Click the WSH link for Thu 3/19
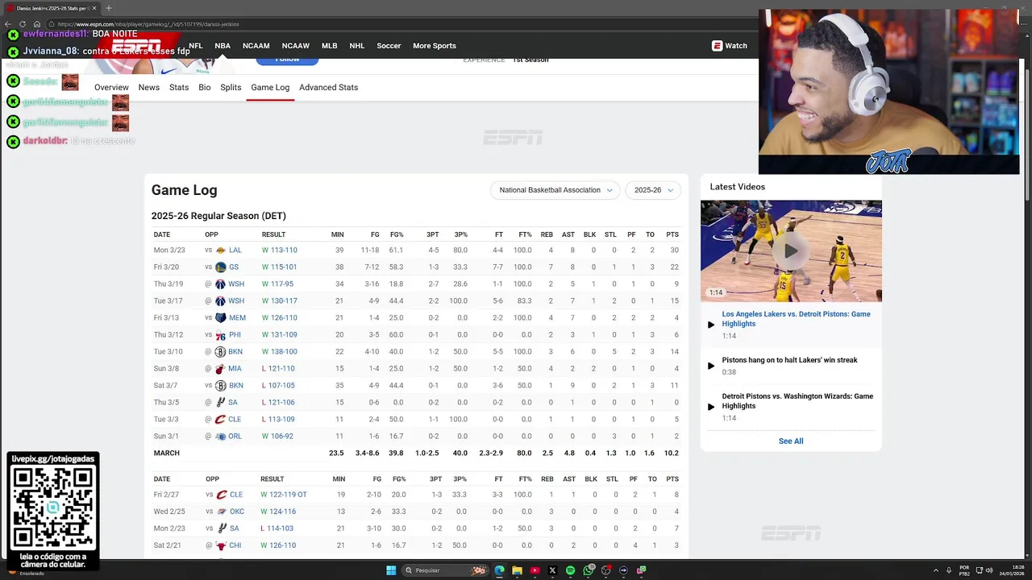The height and width of the screenshot is (580, 1032). 236,284
